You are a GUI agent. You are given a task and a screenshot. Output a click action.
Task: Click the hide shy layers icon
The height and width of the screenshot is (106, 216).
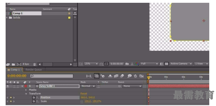pyautogui.click(x=110, y=76)
